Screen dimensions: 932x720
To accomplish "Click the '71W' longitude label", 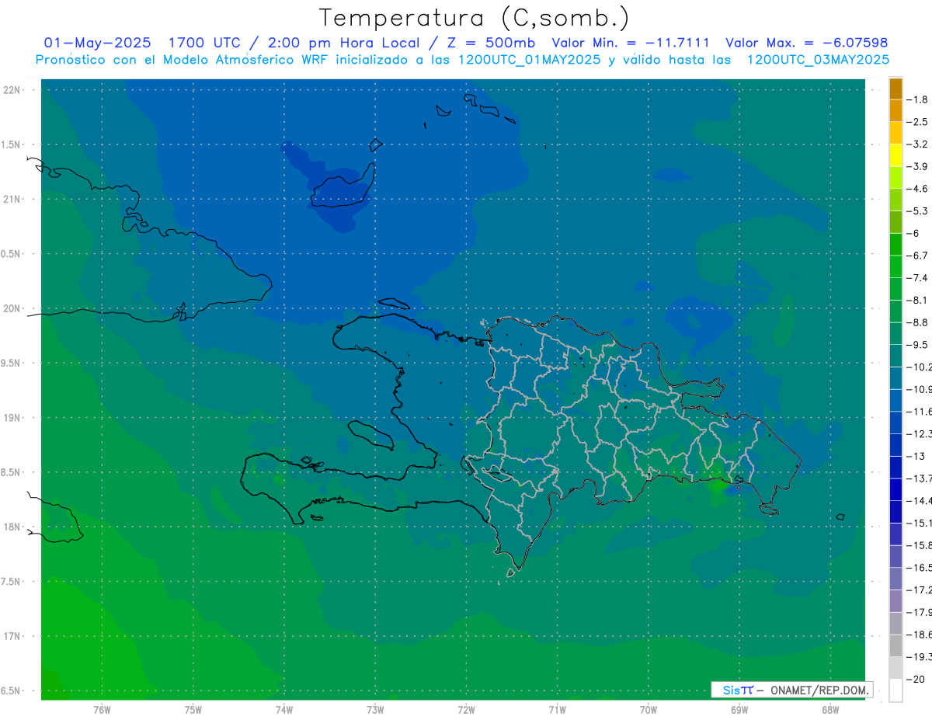I will (x=557, y=710).
